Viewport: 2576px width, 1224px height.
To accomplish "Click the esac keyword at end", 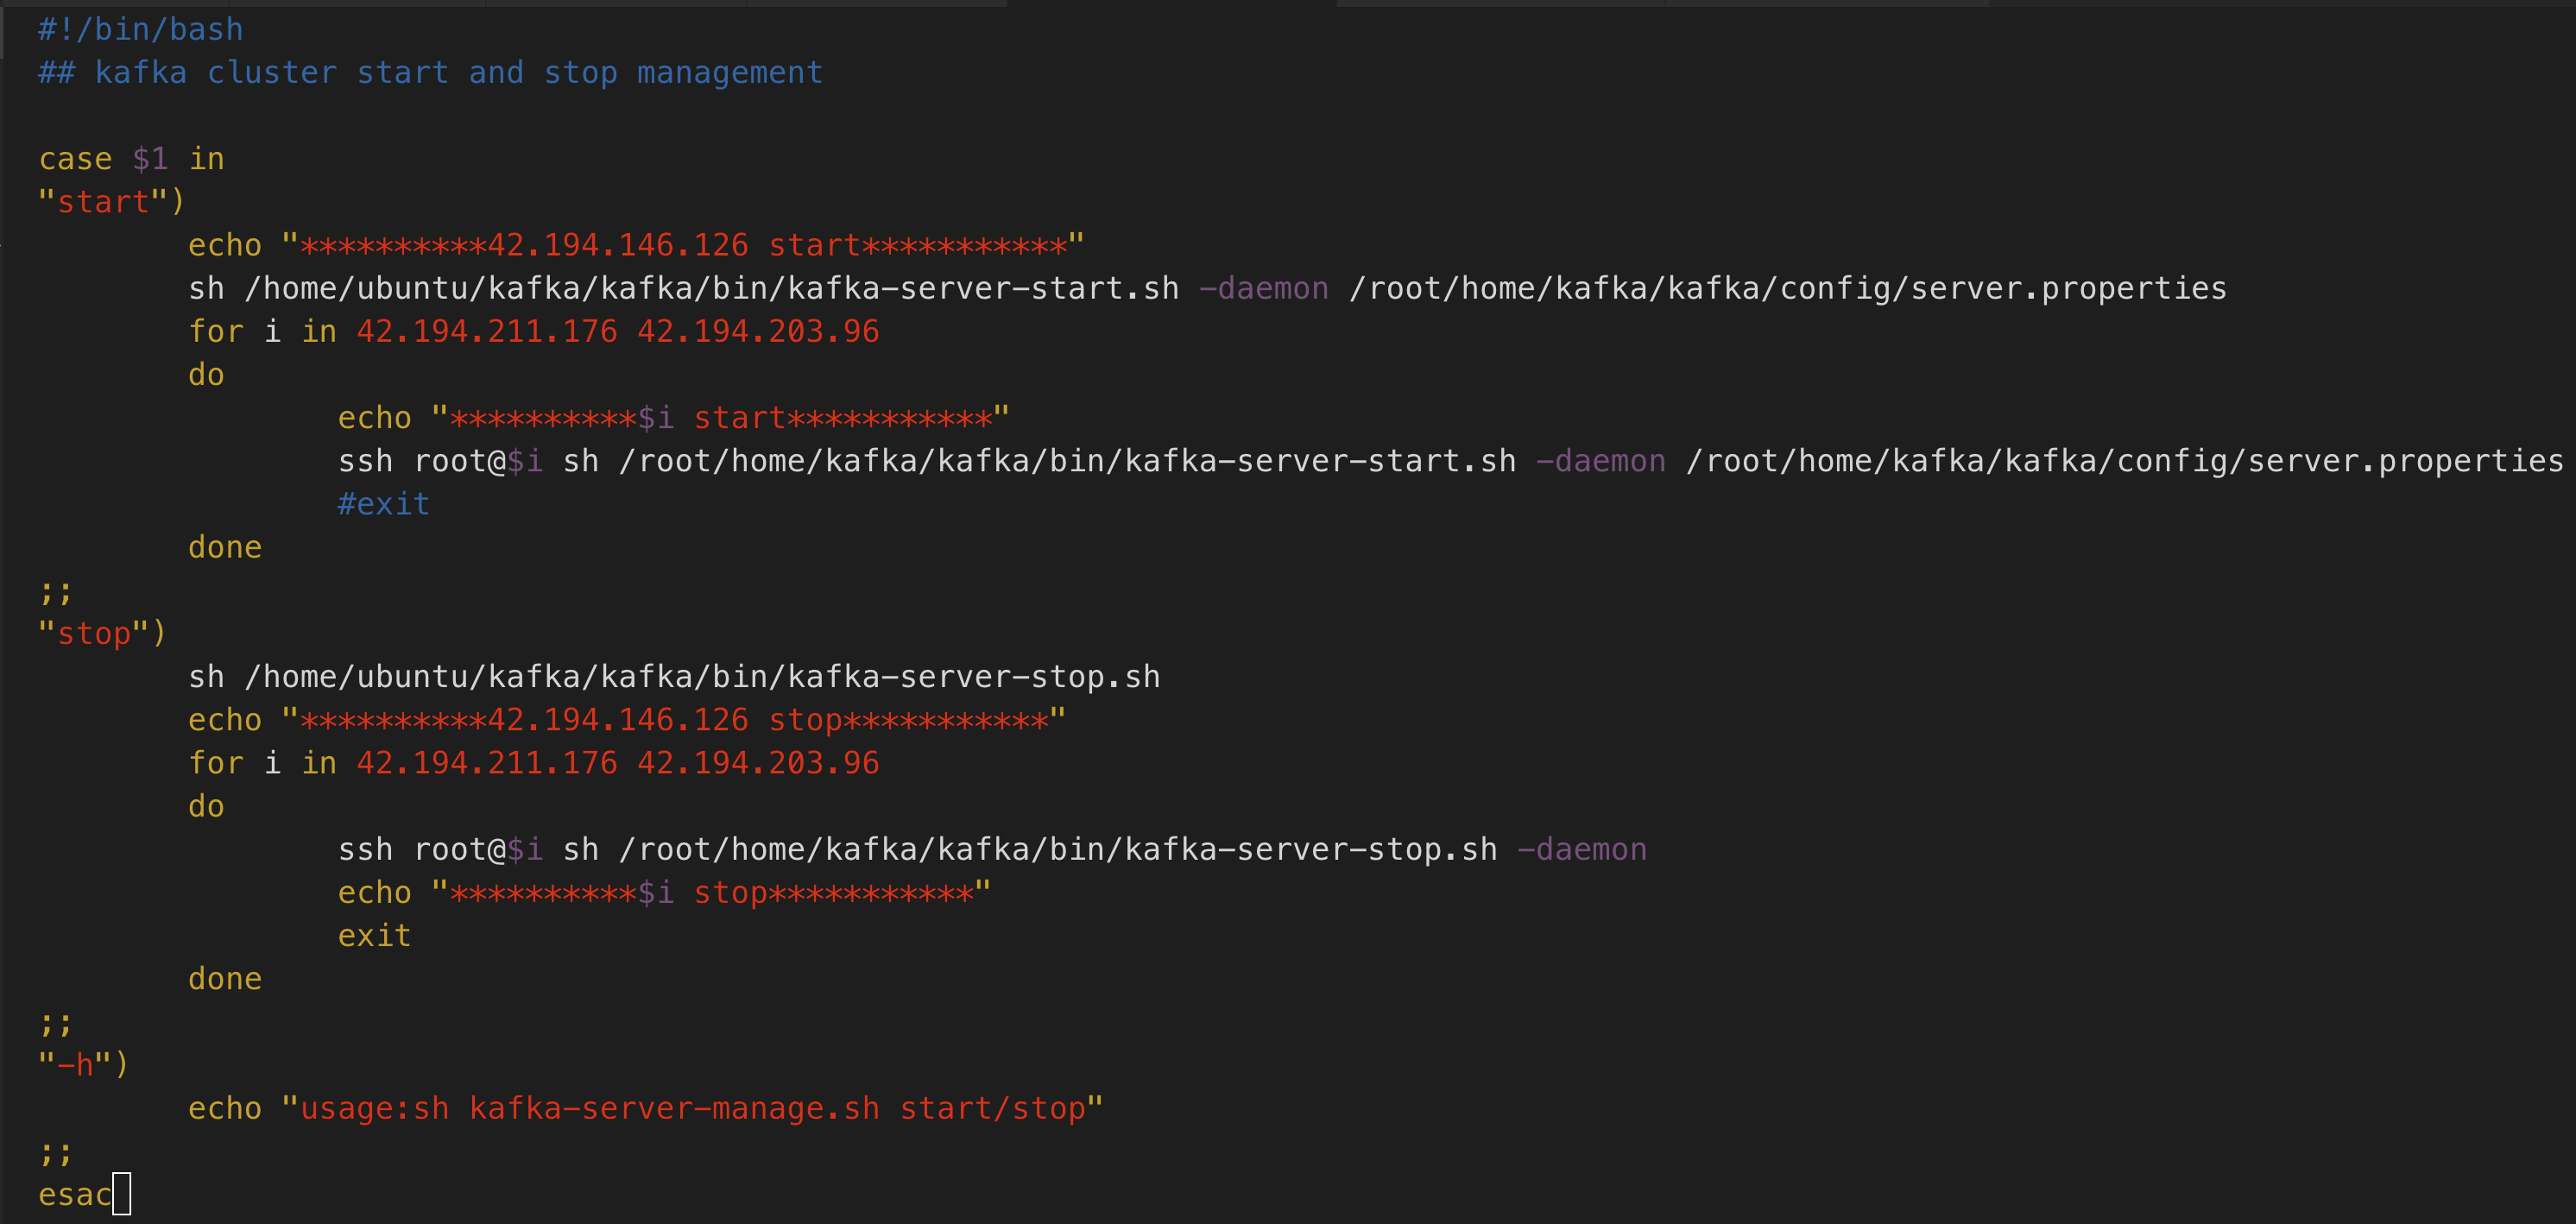I will coord(74,1194).
